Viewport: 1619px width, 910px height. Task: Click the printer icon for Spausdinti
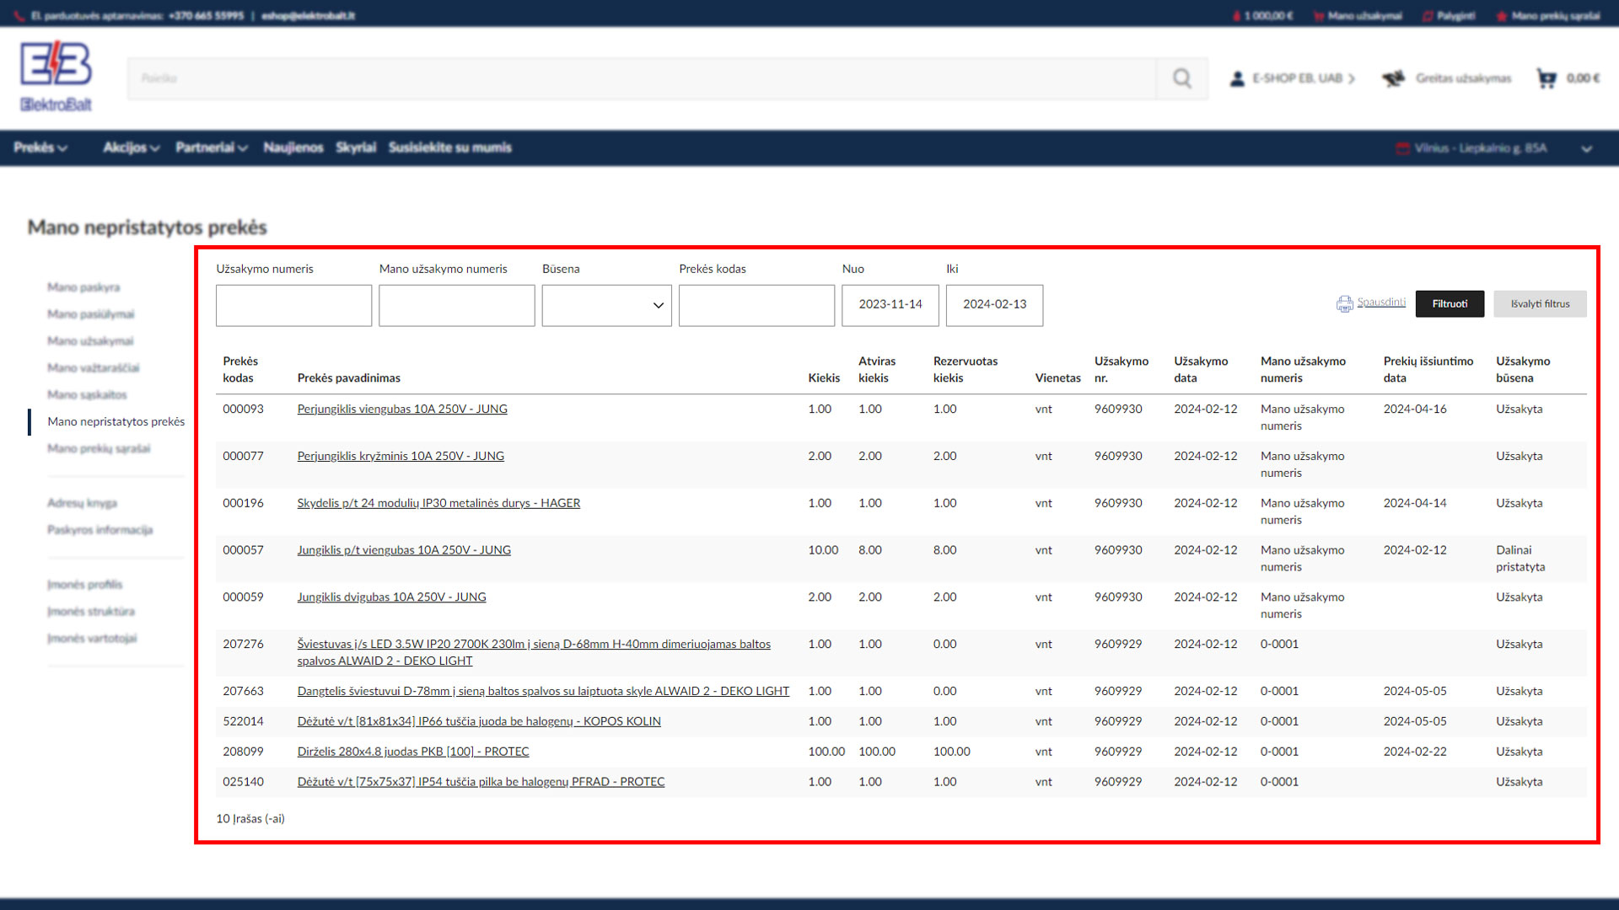coord(1344,303)
